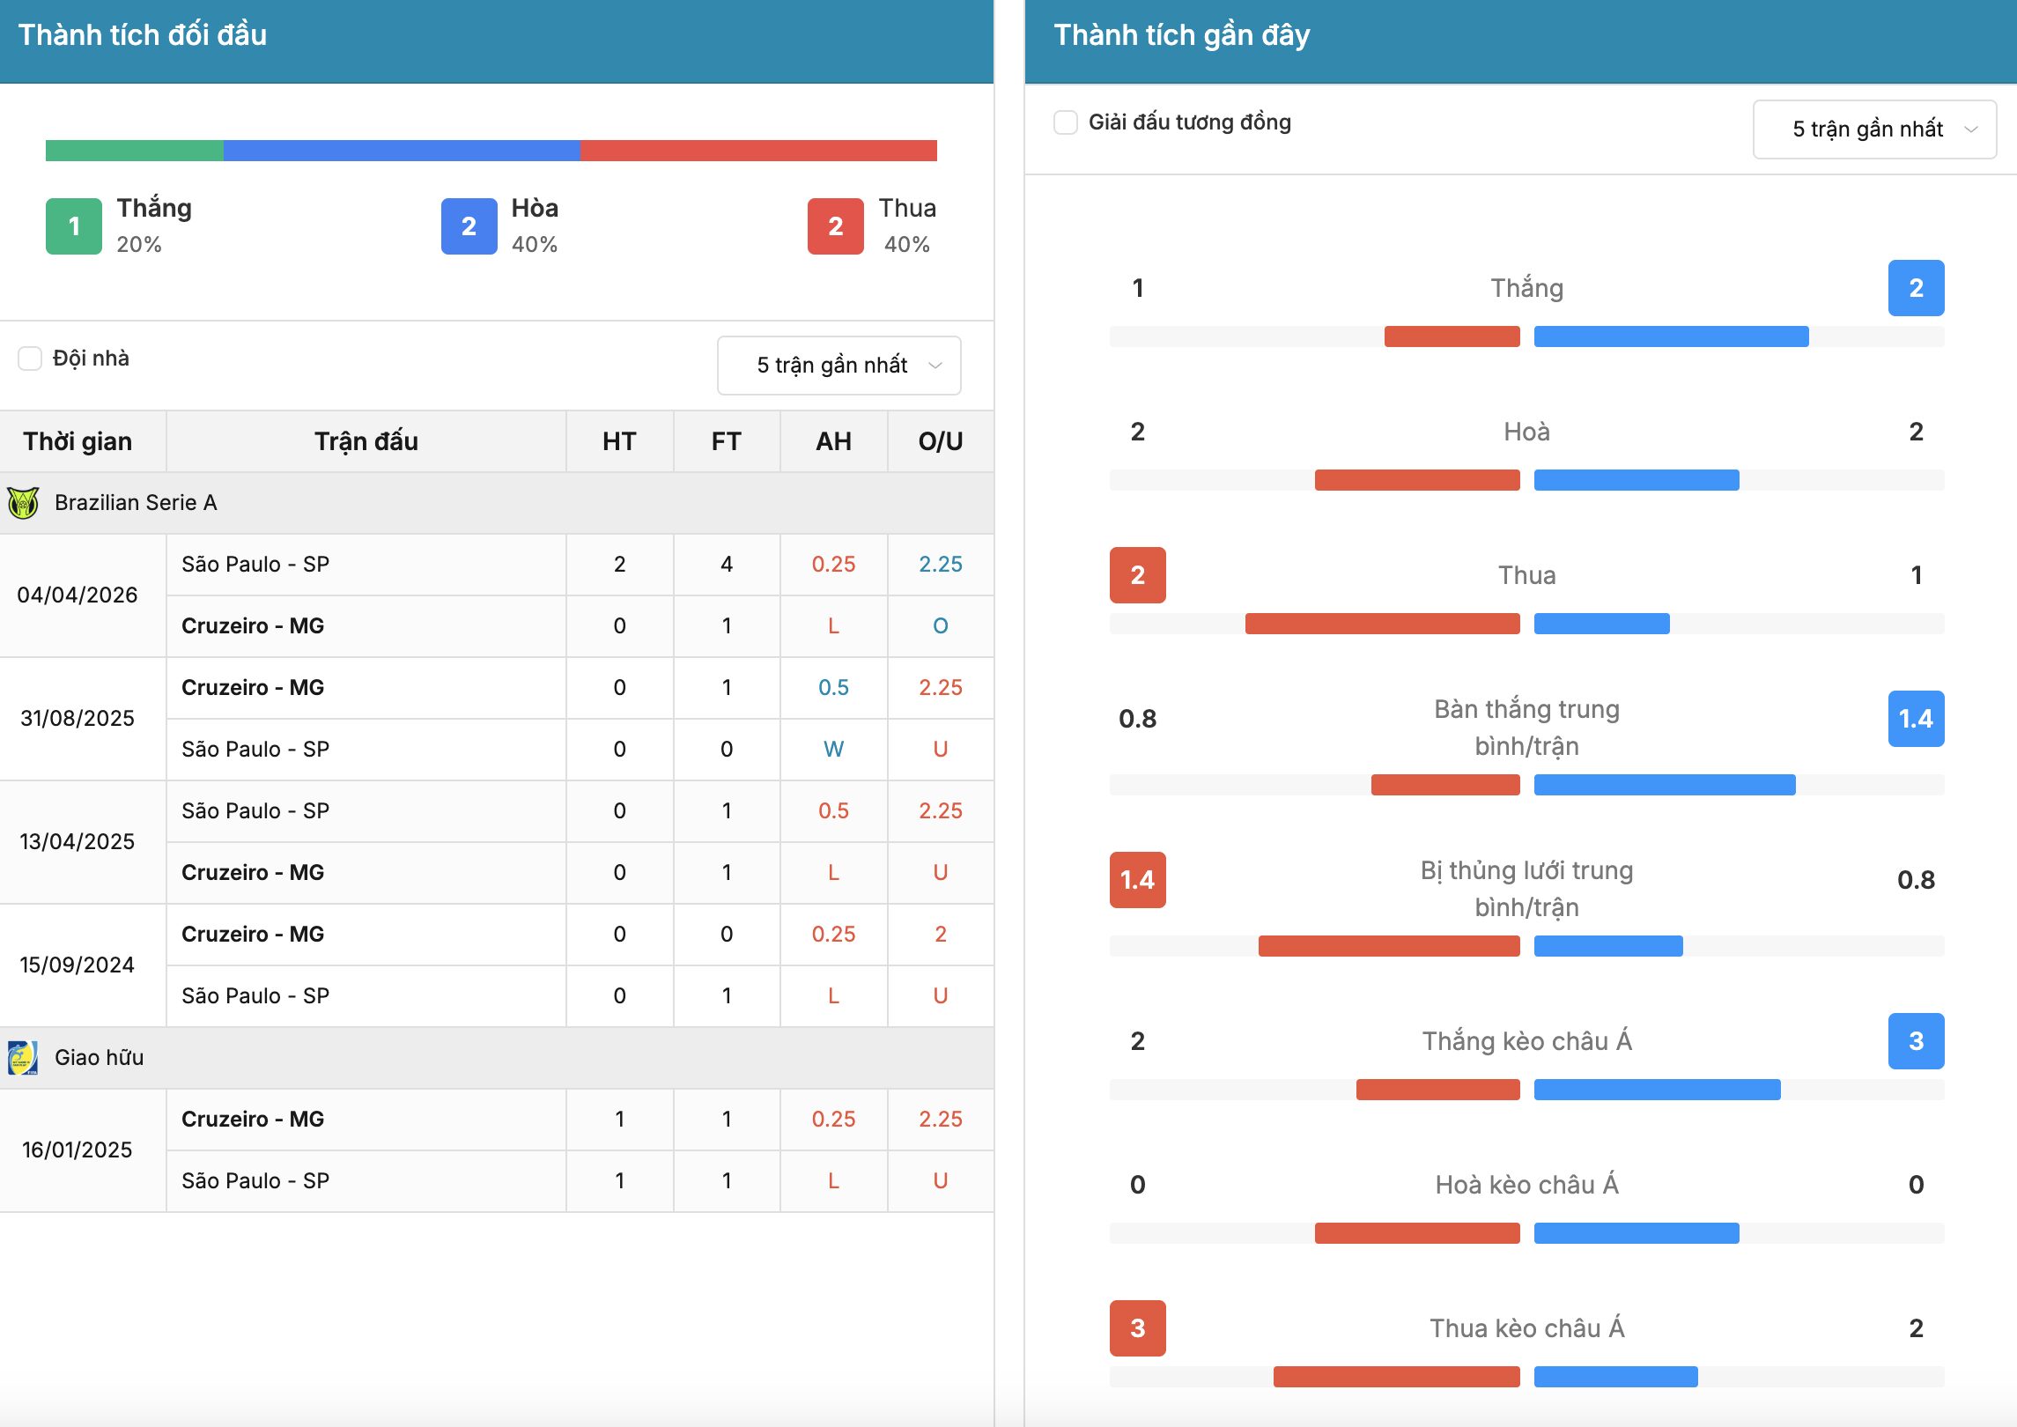Select the 31/08/2025 match date
The width and height of the screenshot is (2017, 1427).
78,719
